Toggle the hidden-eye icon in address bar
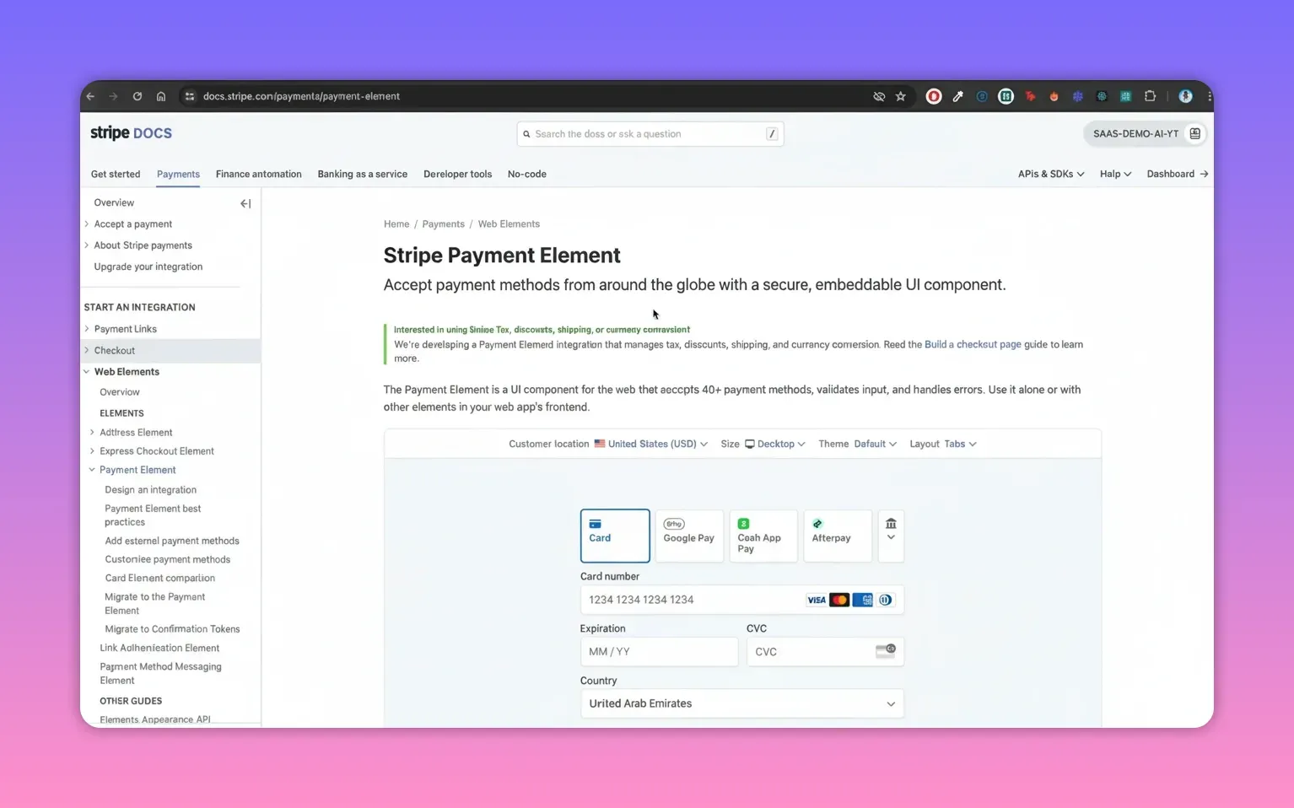 [878, 96]
